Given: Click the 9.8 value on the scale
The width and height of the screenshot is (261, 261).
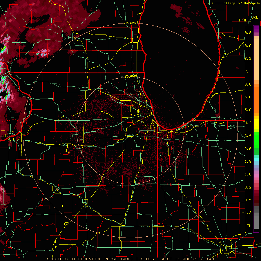Looking at the screenshot, I should click(248, 32).
